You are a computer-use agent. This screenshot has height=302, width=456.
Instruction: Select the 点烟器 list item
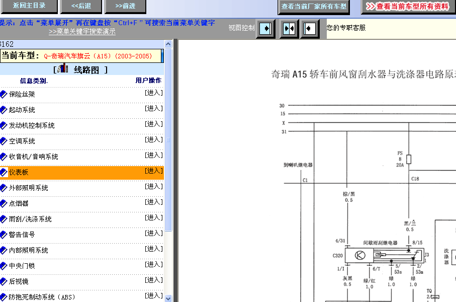pos(19,203)
